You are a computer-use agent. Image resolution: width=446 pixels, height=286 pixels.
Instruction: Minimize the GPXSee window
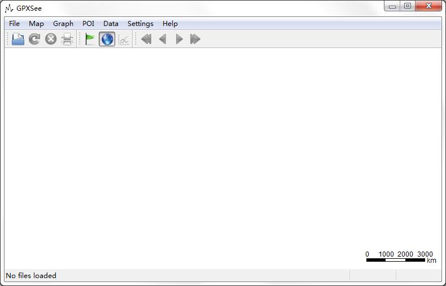pos(392,6)
